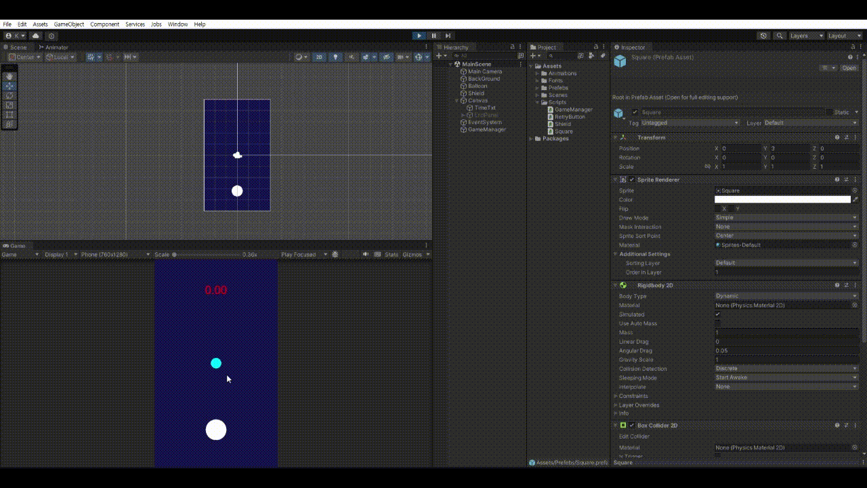Screen dimensions: 867x488
Task: Toggle the Static checkbox
Action: [x=829, y=112]
